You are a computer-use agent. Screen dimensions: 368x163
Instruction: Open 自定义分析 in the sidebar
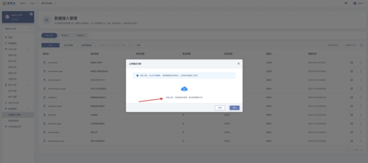tap(13, 103)
